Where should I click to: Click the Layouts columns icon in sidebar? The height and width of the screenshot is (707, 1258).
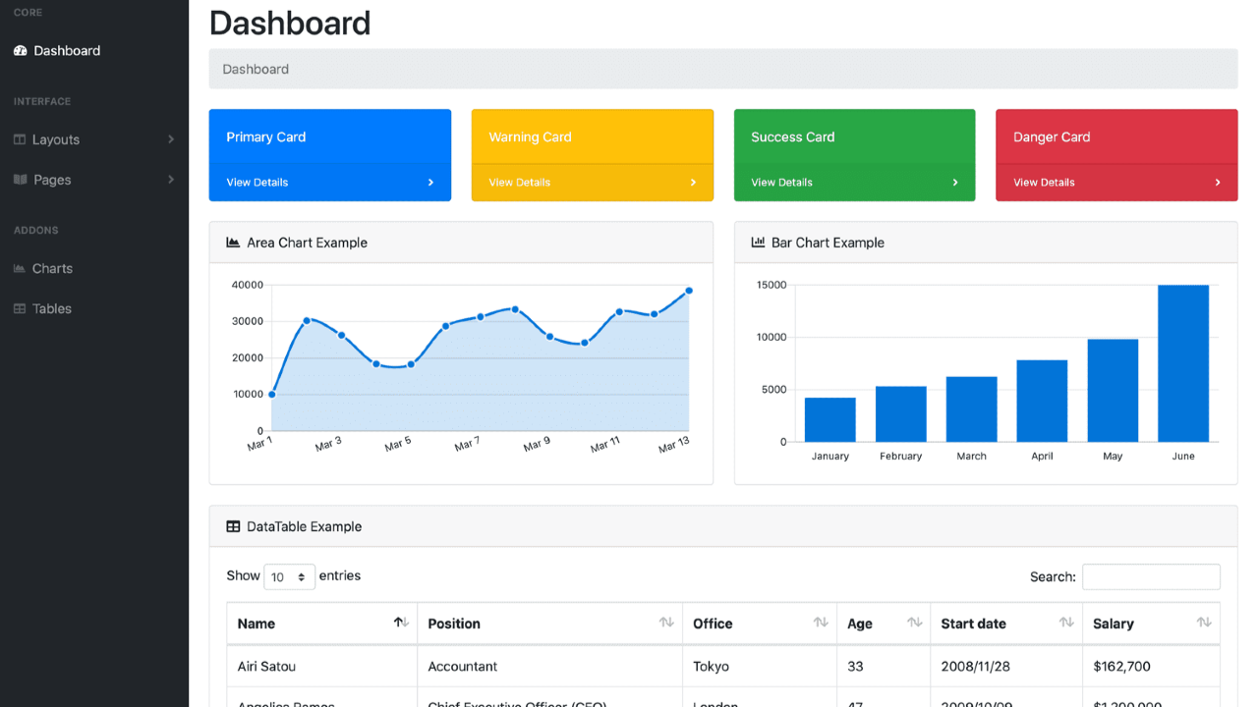20,138
